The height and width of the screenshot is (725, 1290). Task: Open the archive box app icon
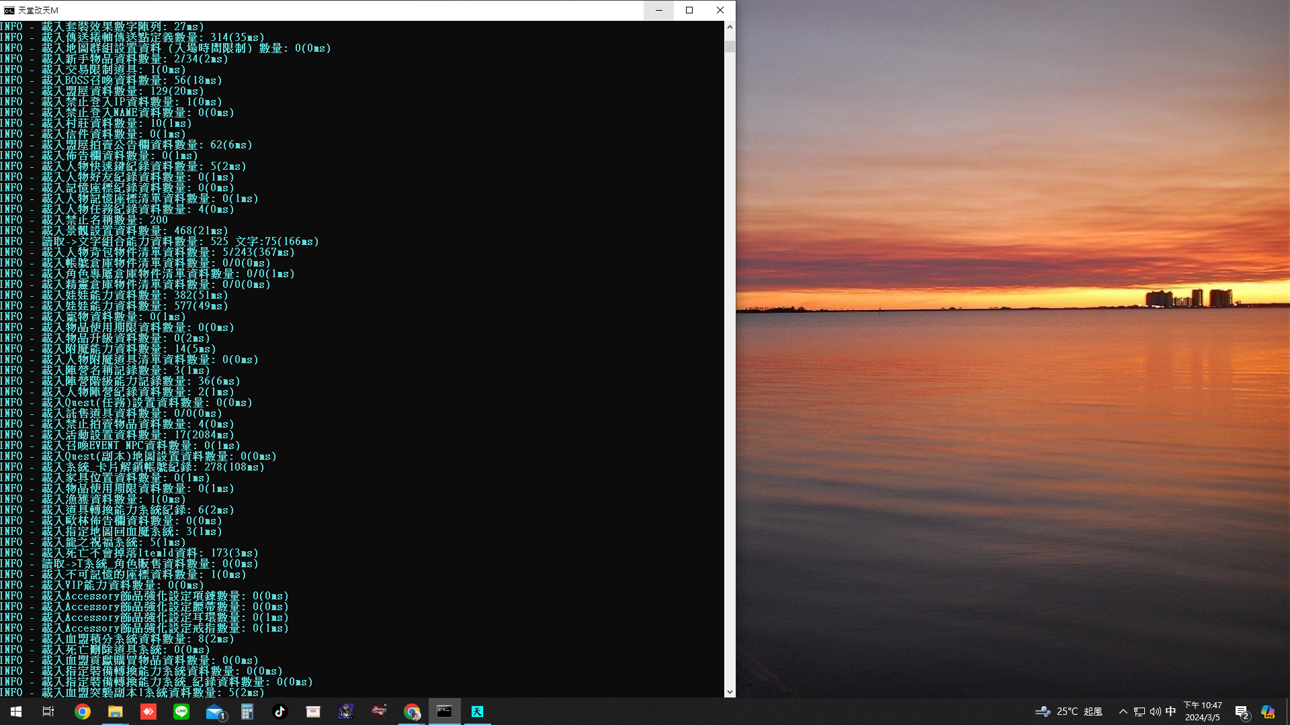point(313,712)
